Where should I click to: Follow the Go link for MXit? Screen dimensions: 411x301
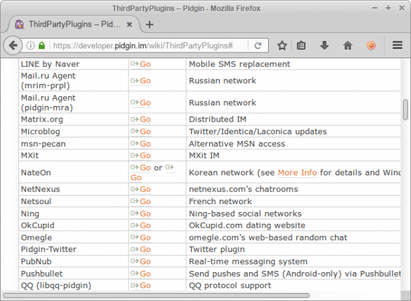click(141, 156)
